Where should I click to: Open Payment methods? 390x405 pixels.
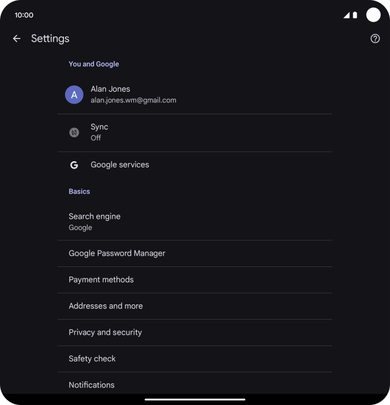pos(195,280)
